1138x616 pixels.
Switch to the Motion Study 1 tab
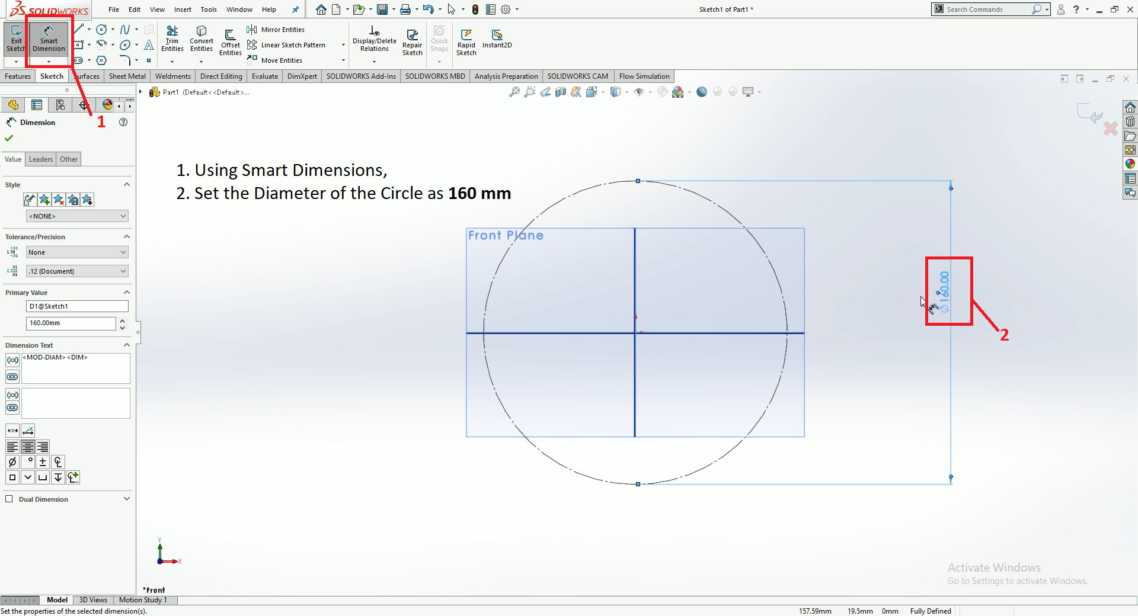point(143,600)
